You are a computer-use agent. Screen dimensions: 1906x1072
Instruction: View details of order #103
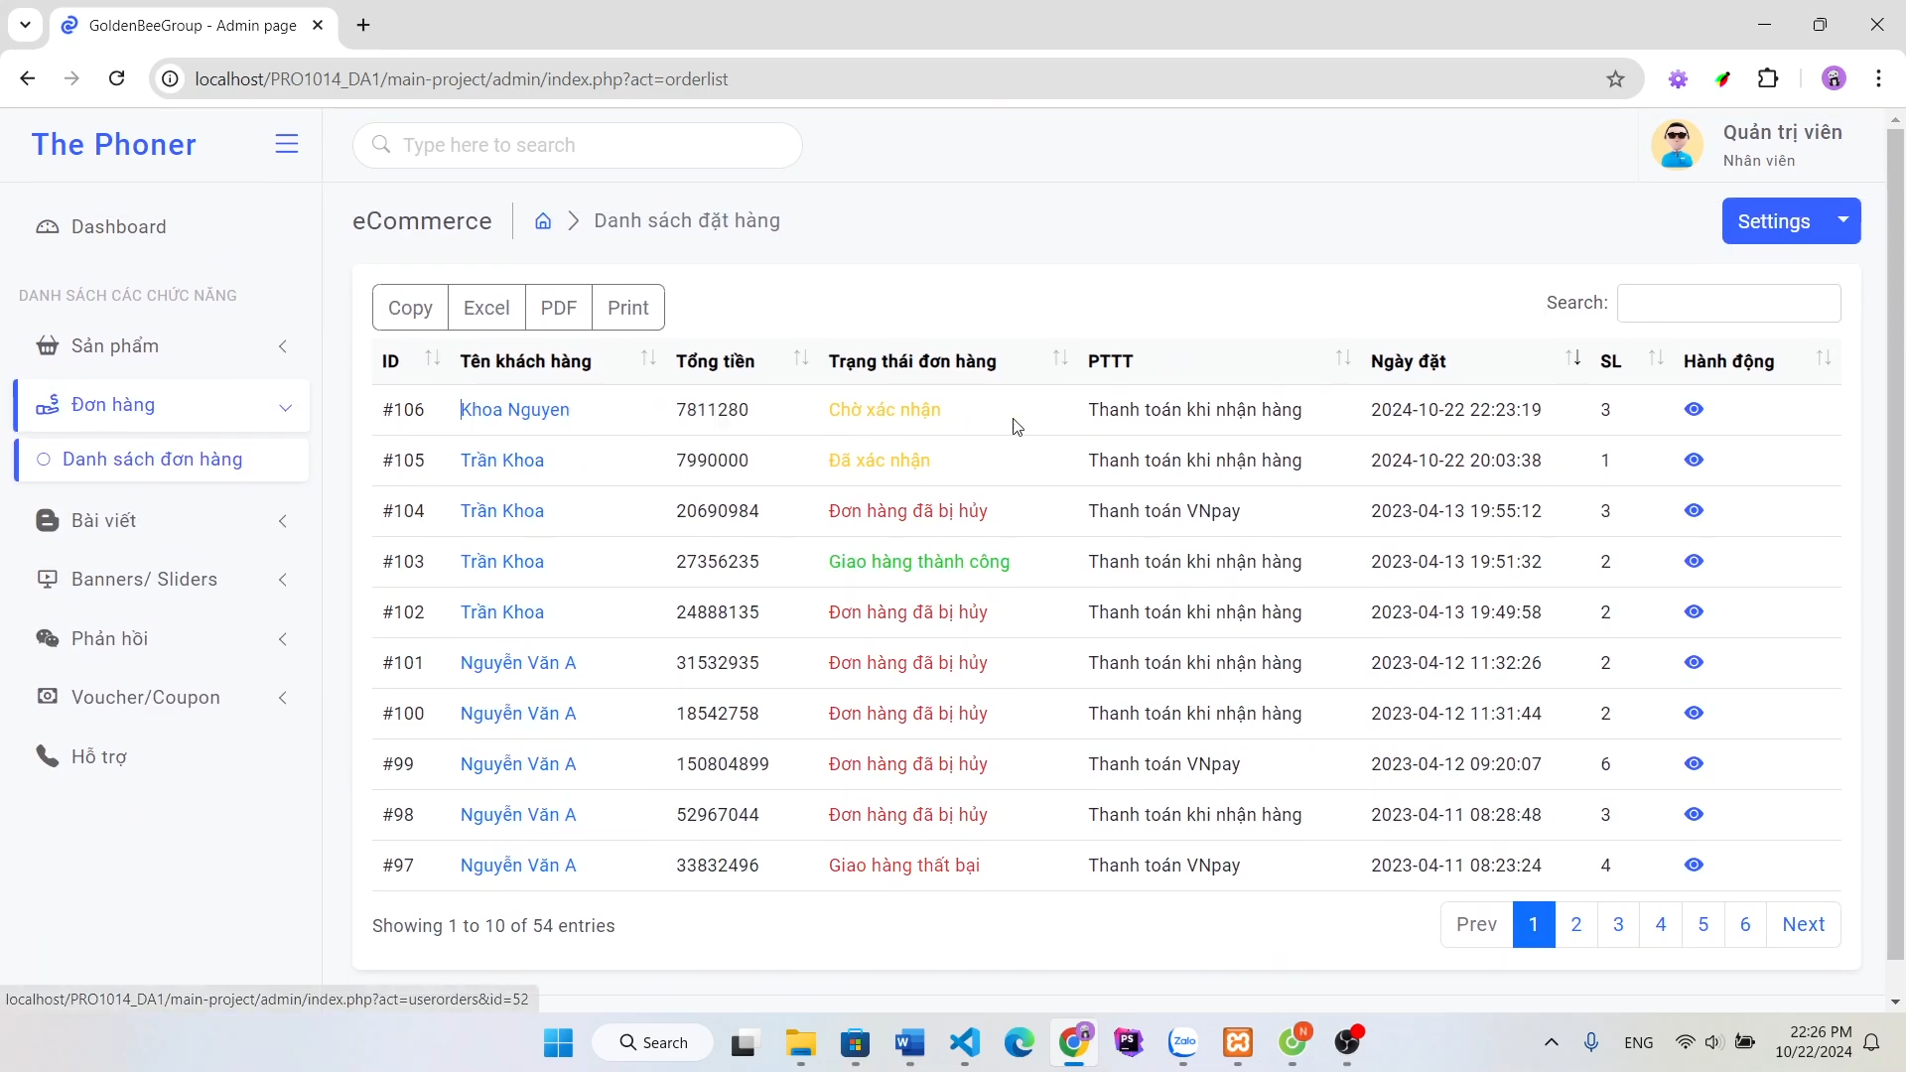(x=1694, y=562)
